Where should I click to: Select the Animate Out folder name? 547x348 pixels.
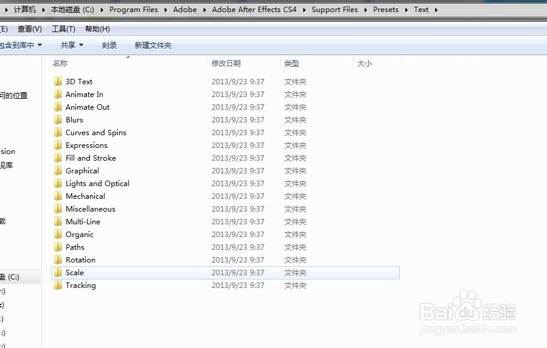pyautogui.click(x=88, y=107)
